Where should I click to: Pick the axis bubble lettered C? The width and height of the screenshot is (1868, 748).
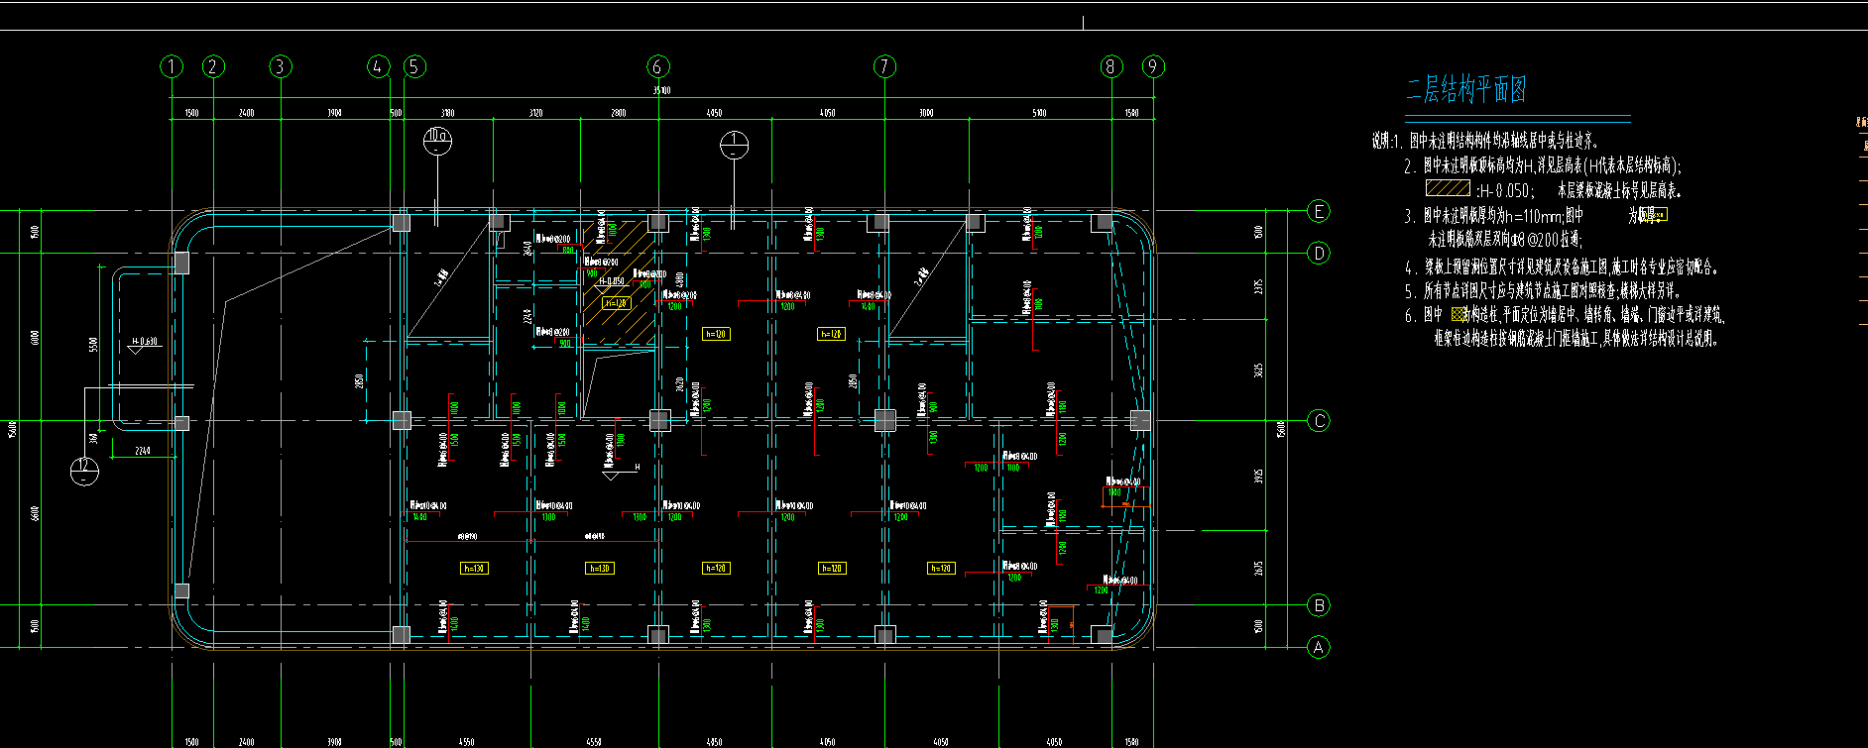(1319, 421)
